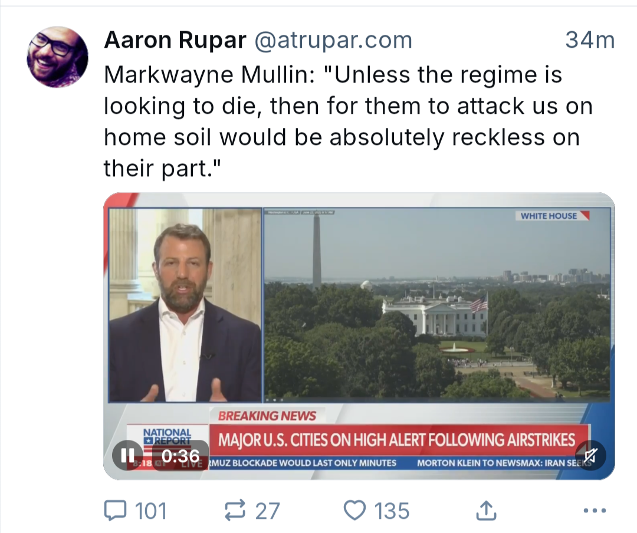Open the three-dot more options menu
Viewport: 637px width, 533px height.
[x=593, y=511]
